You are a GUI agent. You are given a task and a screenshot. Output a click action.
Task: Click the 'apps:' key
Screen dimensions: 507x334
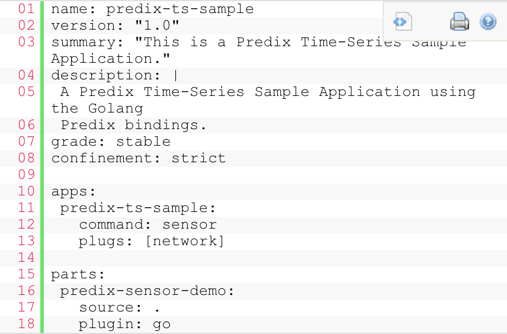[73, 192]
